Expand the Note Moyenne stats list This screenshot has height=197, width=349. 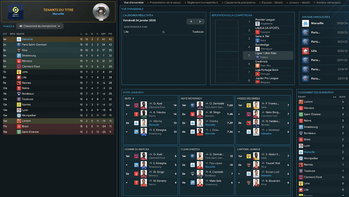191,98
